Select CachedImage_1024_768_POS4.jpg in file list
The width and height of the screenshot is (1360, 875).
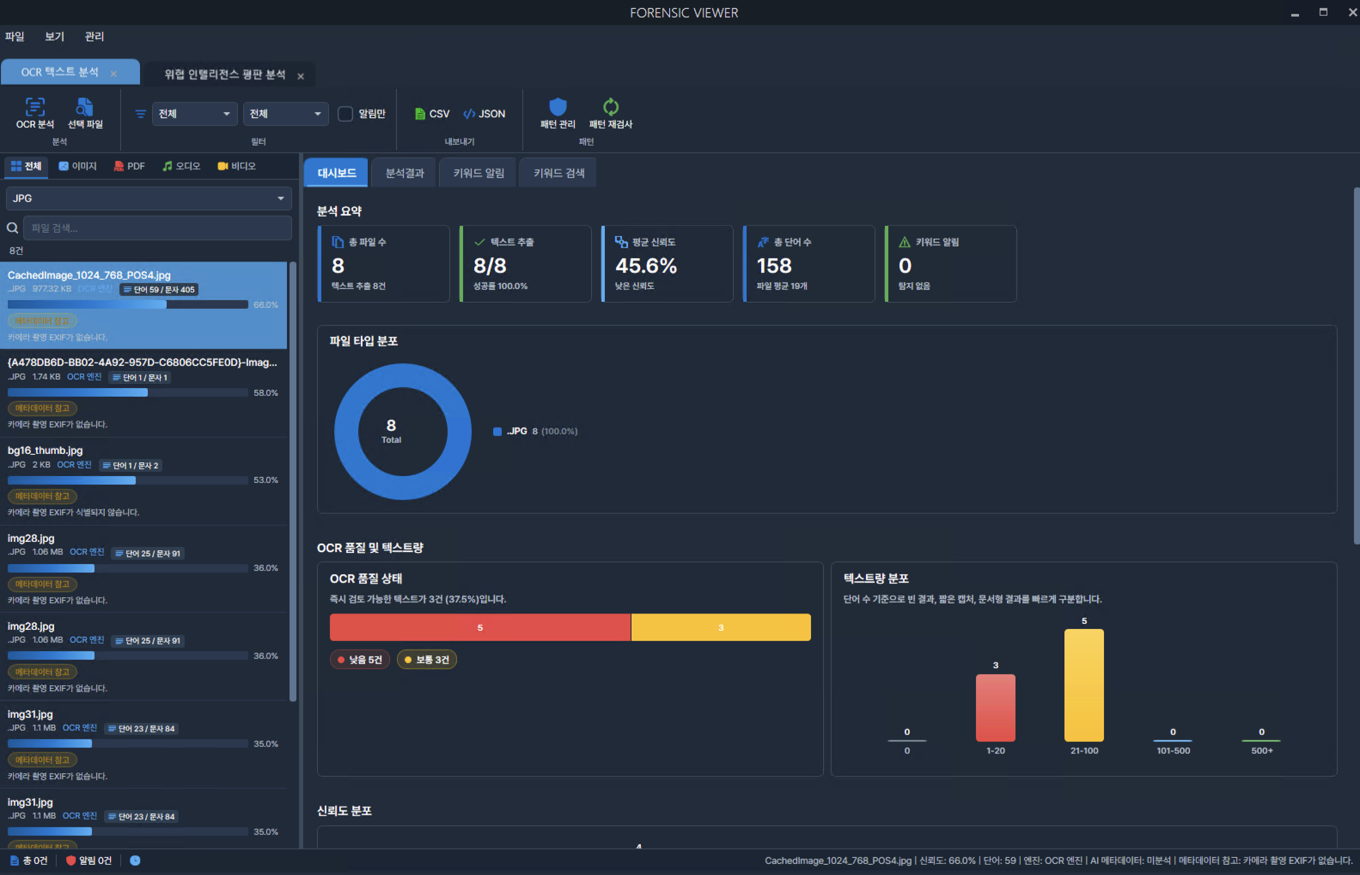[x=143, y=305]
